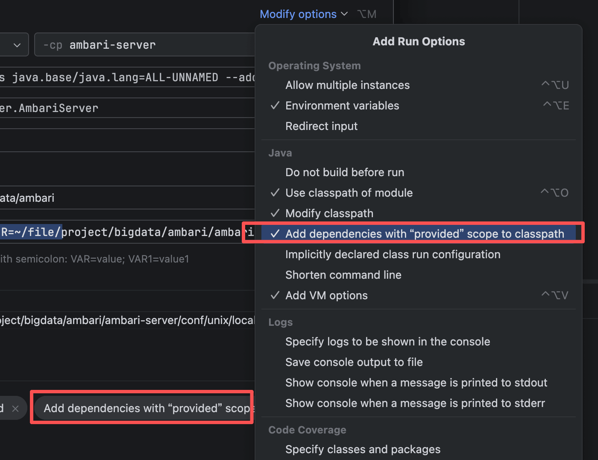Toggle the Modify classpath option
598x460 pixels.
coord(329,213)
